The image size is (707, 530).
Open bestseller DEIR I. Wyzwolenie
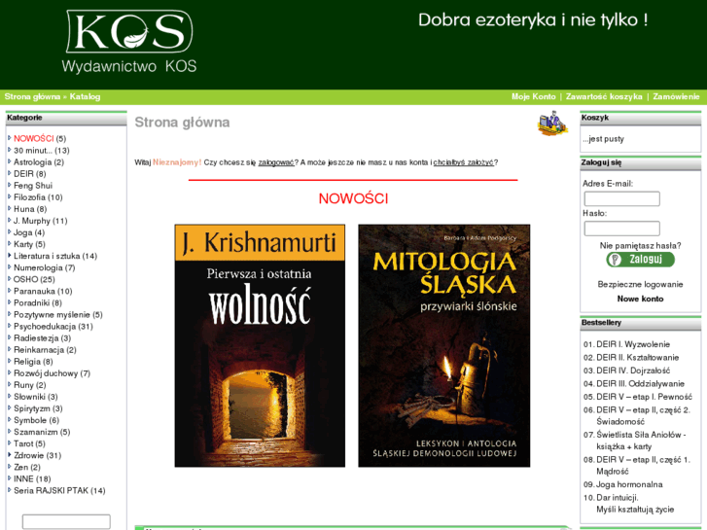click(x=633, y=344)
